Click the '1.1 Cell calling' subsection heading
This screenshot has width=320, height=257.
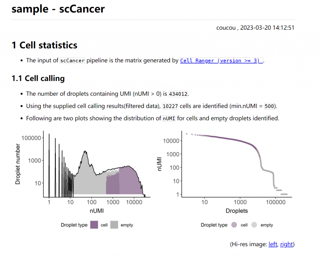[x=38, y=78]
